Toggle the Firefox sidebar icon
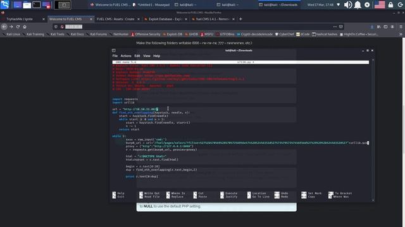405x227 pixels. click(385, 26)
